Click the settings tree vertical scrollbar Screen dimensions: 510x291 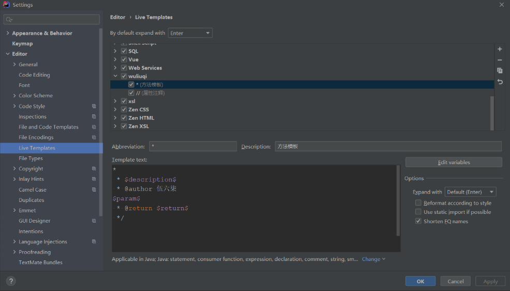(x=101, y=122)
